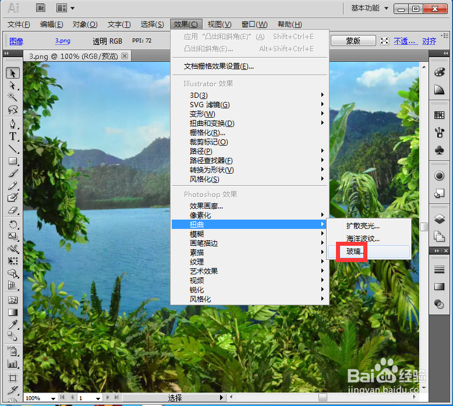
Task: Open the 不透... opacity link
Action: [406, 41]
